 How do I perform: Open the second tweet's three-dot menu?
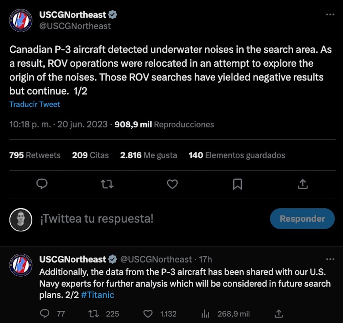click(x=330, y=259)
